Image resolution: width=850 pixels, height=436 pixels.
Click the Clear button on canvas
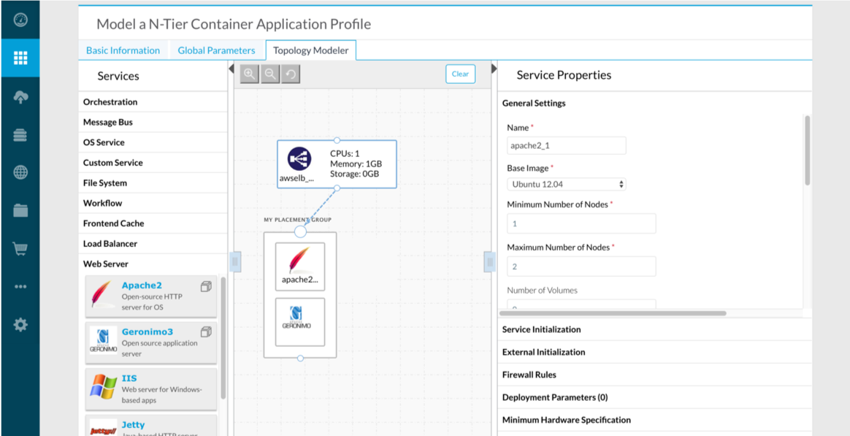[x=460, y=74]
